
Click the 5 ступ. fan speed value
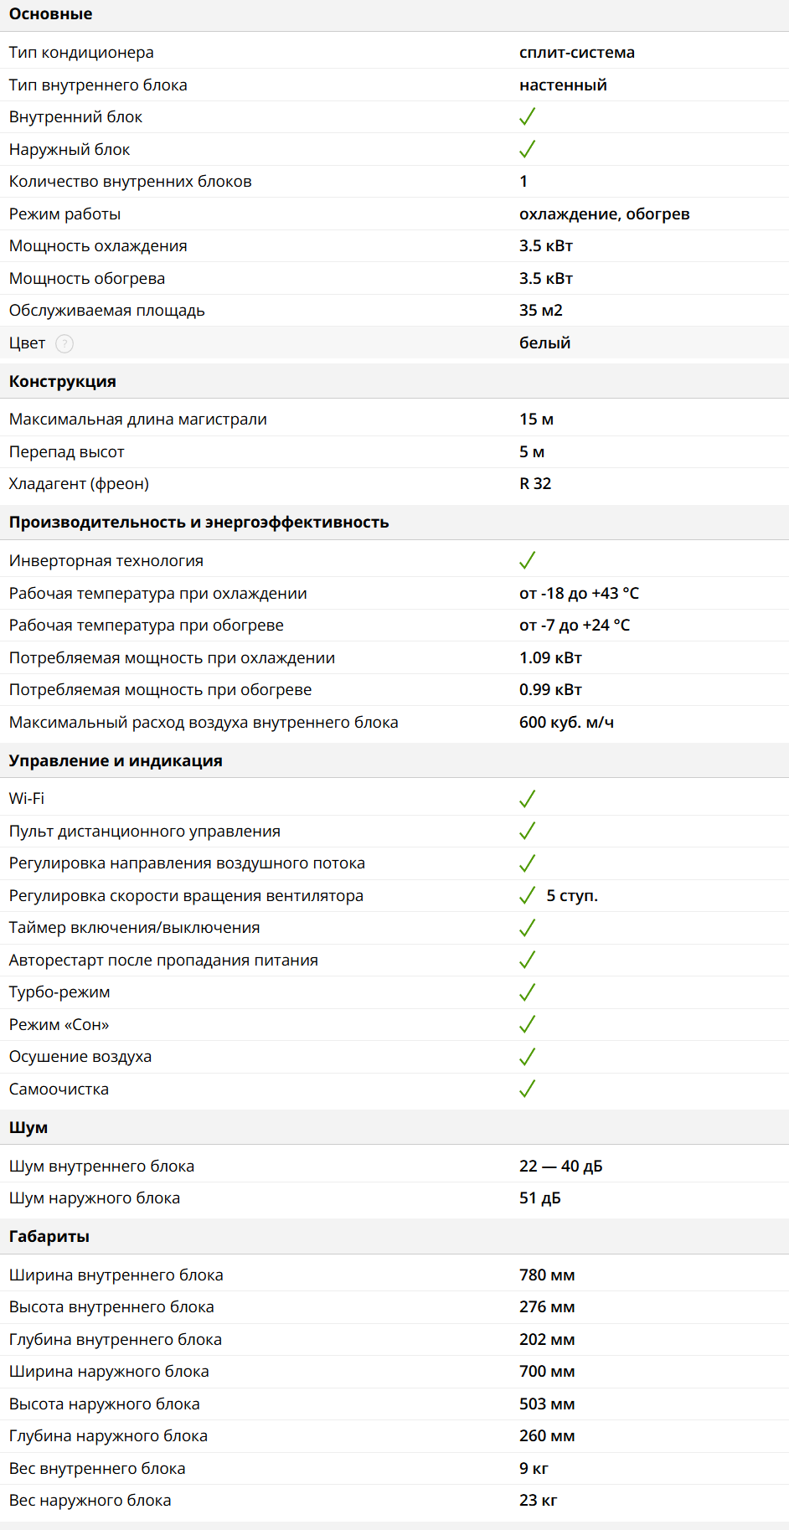coord(572,895)
